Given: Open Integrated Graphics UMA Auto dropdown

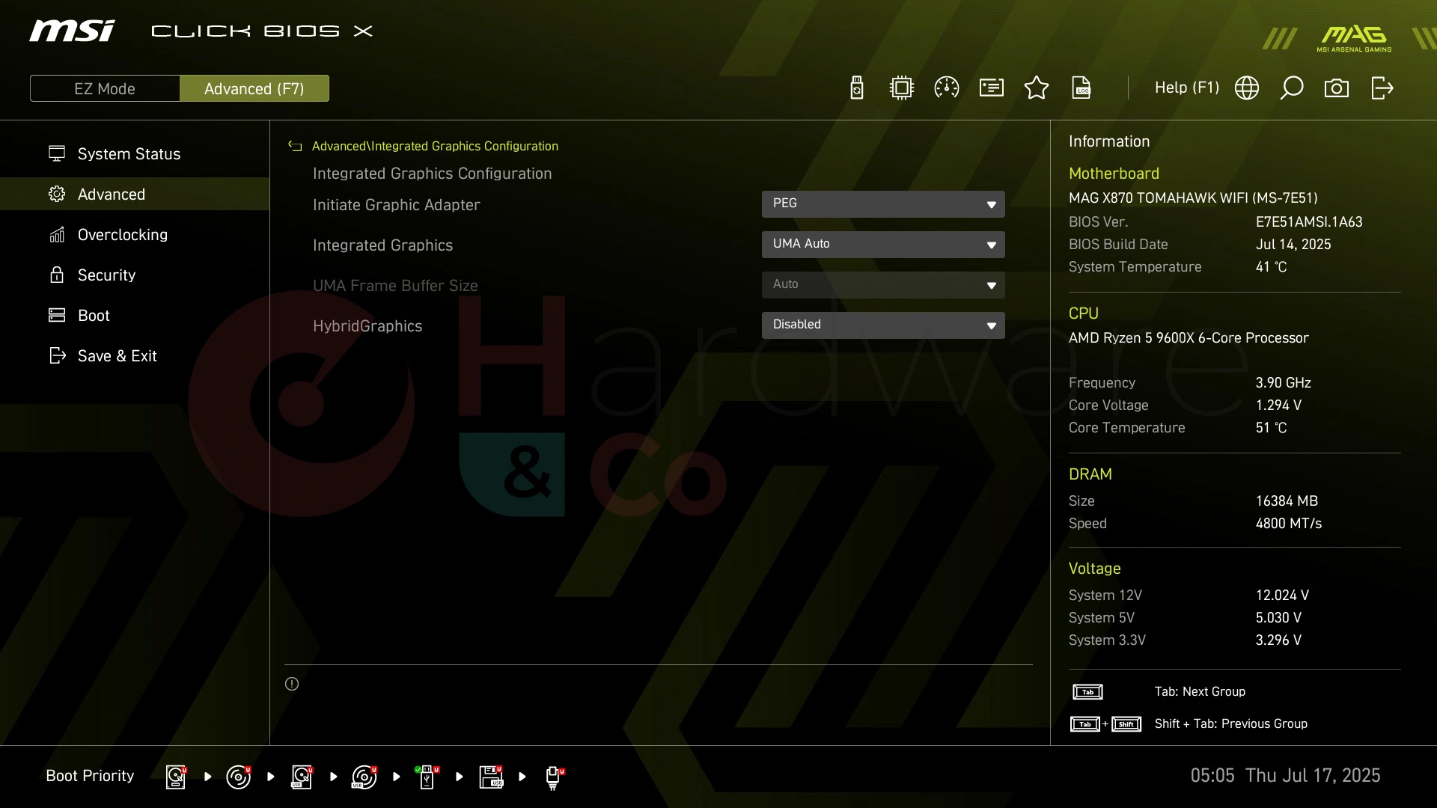Looking at the screenshot, I should click(x=883, y=245).
